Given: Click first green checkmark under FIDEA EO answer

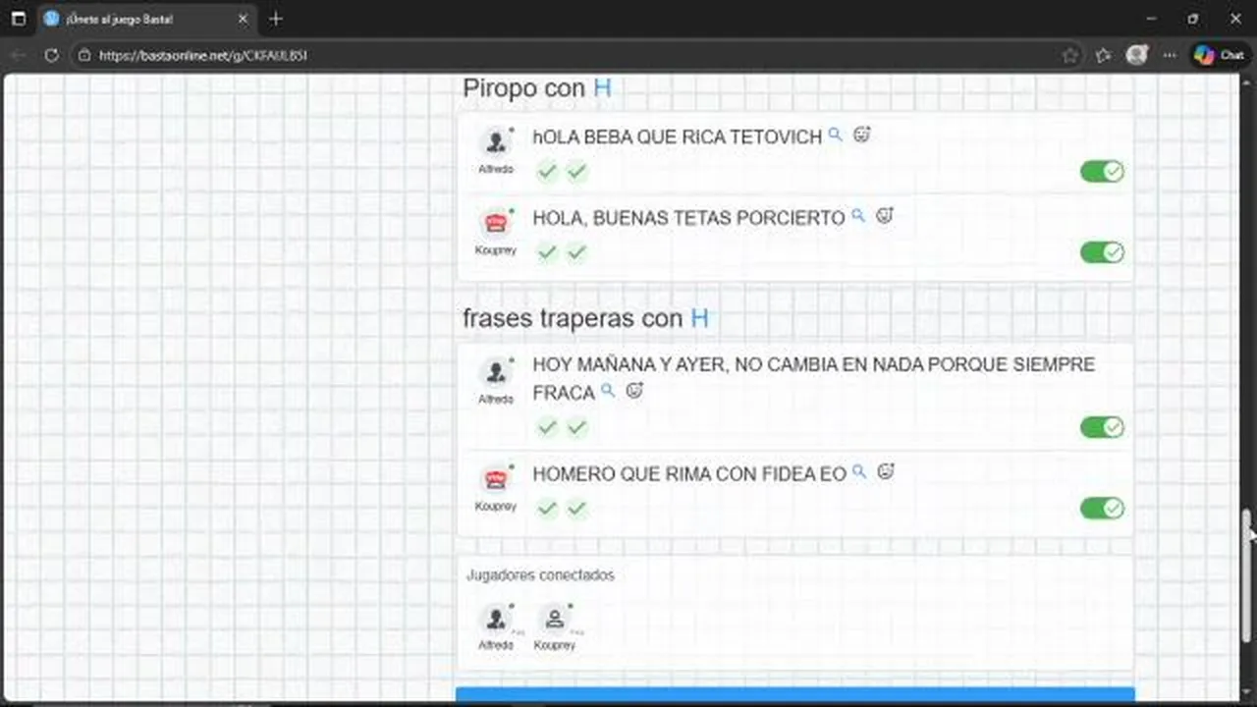Looking at the screenshot, I should coord(548,509).
